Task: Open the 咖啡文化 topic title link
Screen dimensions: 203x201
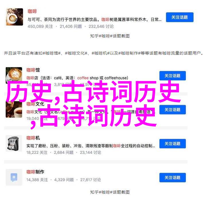Action: point(35,104)
